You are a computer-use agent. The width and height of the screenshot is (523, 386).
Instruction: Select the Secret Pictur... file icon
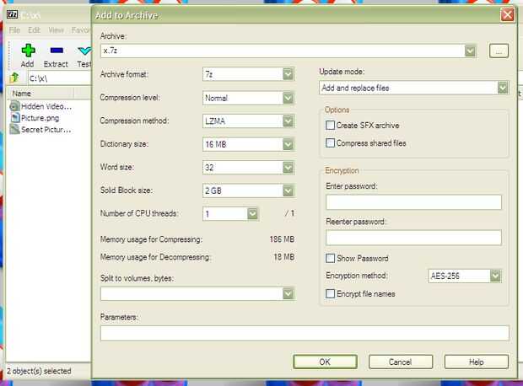click(14, 129)
